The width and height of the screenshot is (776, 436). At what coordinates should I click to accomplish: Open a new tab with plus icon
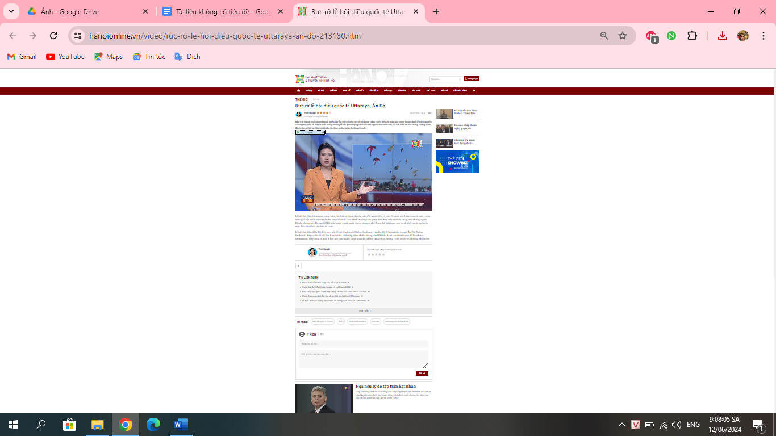(436, 11)
